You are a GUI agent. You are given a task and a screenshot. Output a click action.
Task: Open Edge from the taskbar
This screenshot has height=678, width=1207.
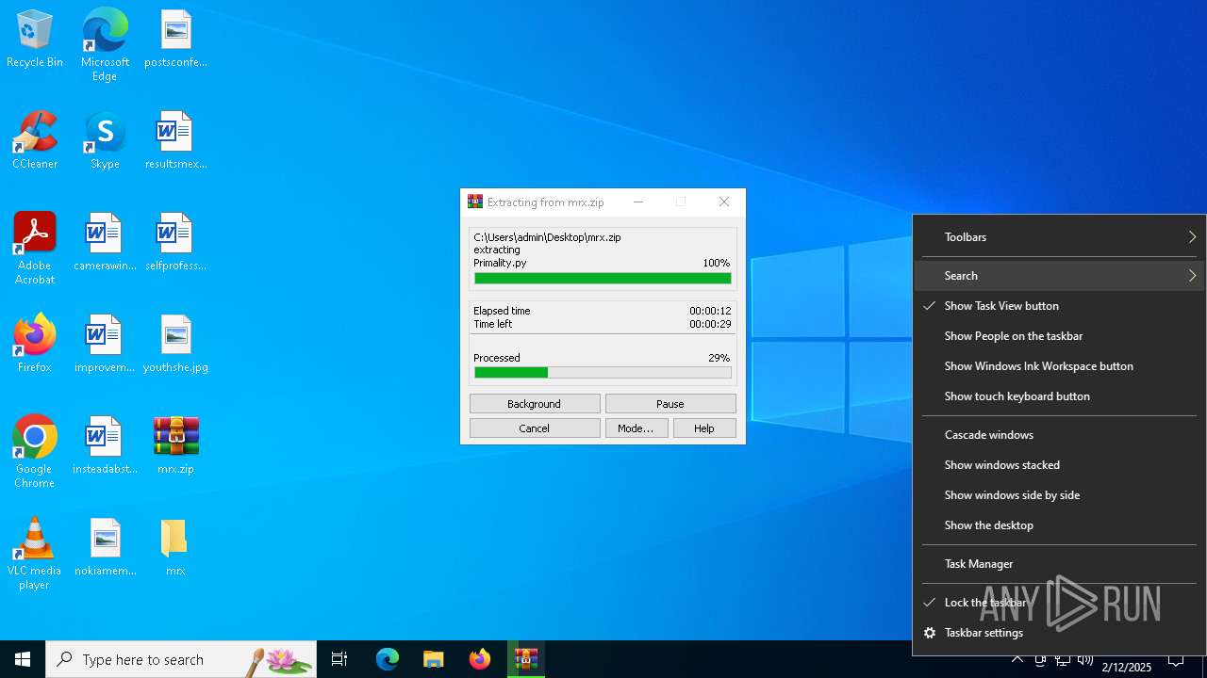coord(388,659)
